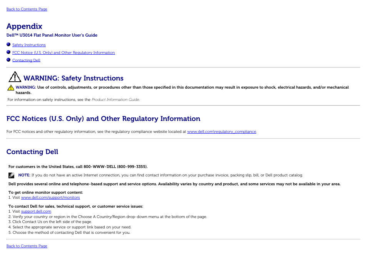This screenshot has height=260, width=367.
Task: Click step 3 'Click Contact Us' line
Action: (50, 222)
